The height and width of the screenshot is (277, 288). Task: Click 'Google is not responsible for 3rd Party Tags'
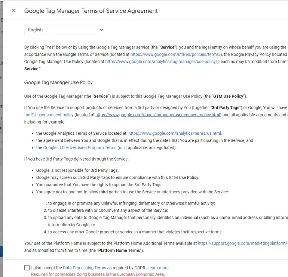coord(77,170)
